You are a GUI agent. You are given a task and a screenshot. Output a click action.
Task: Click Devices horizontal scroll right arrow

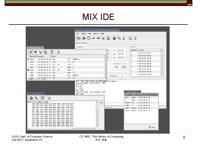point(94,128)
